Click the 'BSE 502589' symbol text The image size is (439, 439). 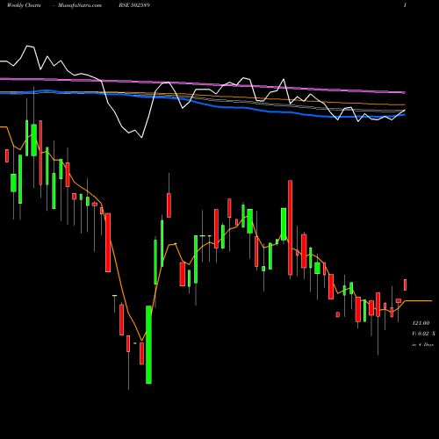[x=134, y=5]
